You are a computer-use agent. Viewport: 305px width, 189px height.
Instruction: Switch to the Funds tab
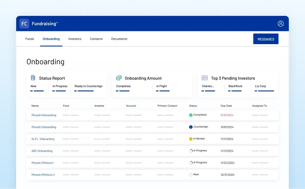(30, 39)
